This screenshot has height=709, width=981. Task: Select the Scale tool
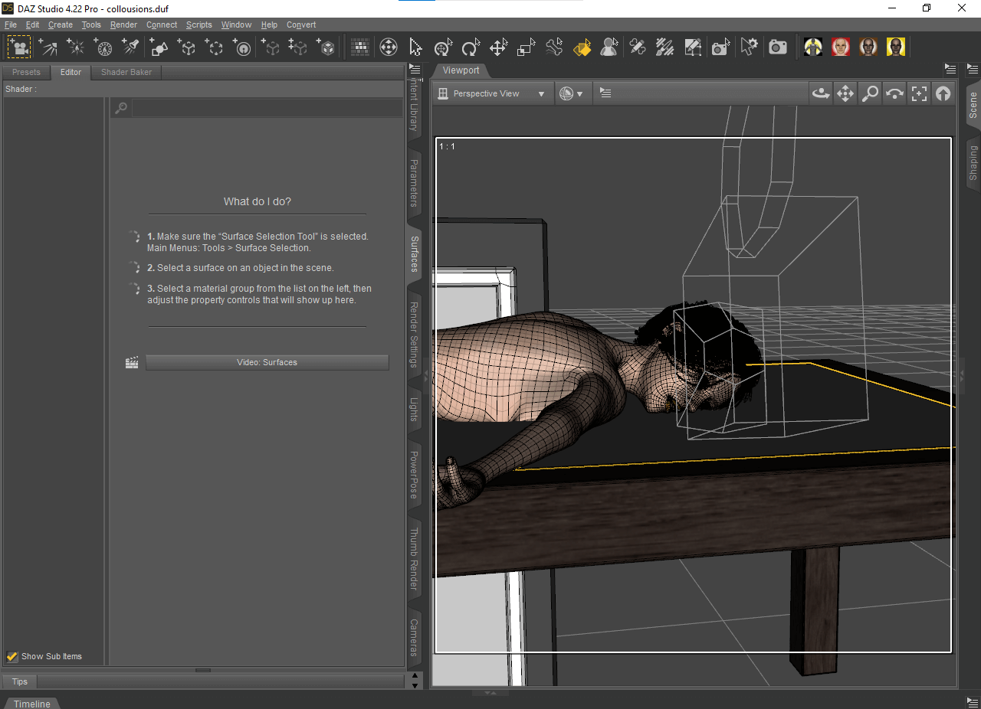(526, 47)
